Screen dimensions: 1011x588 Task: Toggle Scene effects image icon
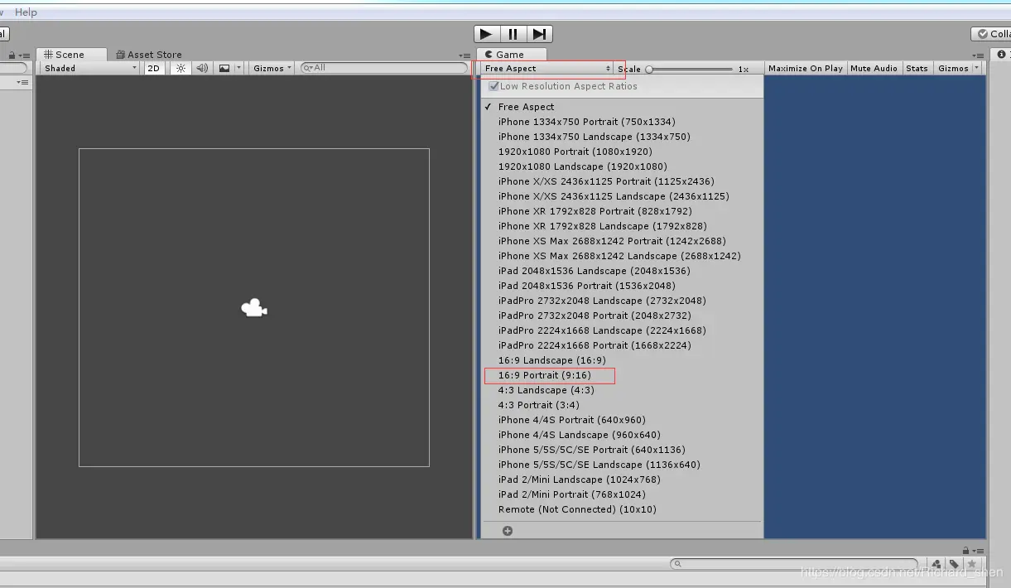[x=224, y=69]
